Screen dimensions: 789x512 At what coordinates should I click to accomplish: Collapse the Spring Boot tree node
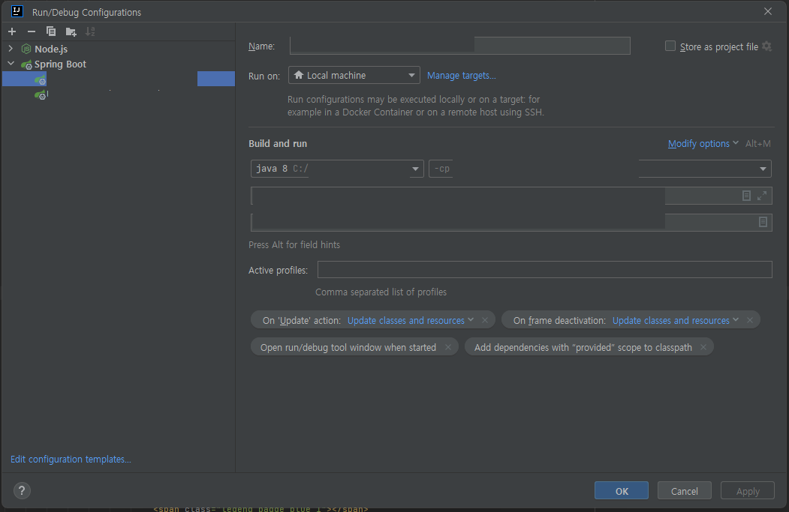pyautogui.click(x=11, y=64)
